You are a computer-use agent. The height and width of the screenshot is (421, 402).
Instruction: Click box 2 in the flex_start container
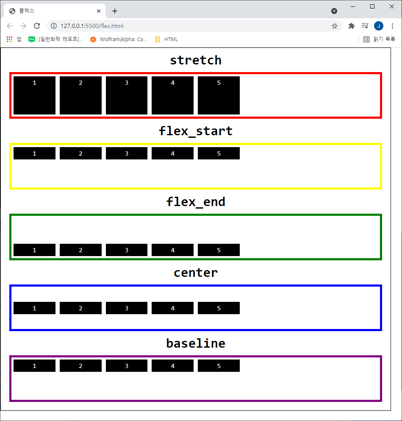(81, 153)
